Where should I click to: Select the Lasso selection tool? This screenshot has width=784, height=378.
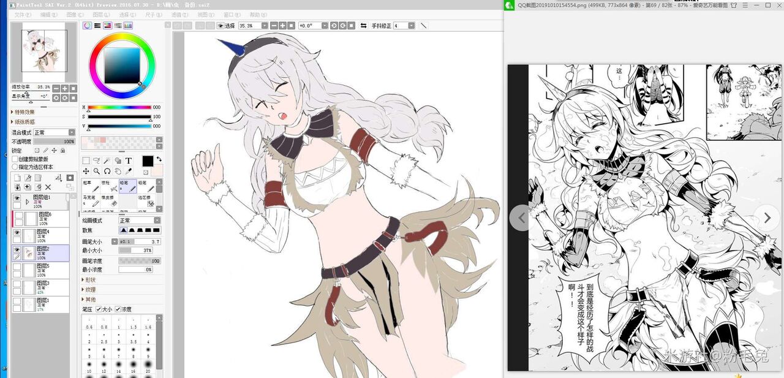(97, 161)
